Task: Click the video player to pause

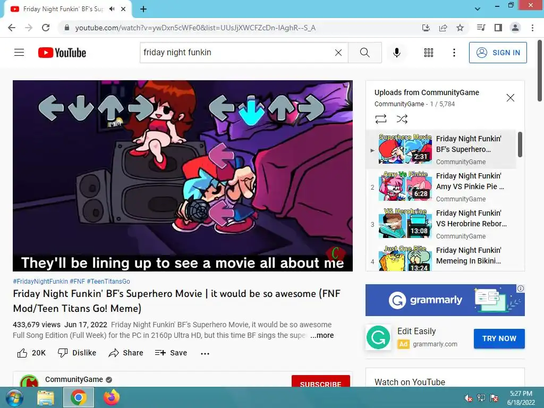Action: 183,175
